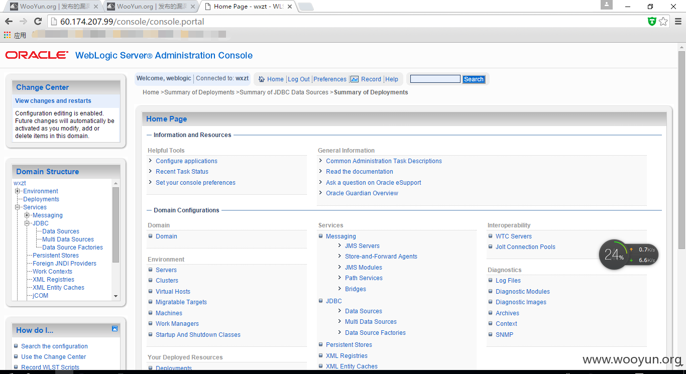Open the Set your console preferences link
This screenshot has height=374, width=686.
pyautogui.click(x=195, y=183)
